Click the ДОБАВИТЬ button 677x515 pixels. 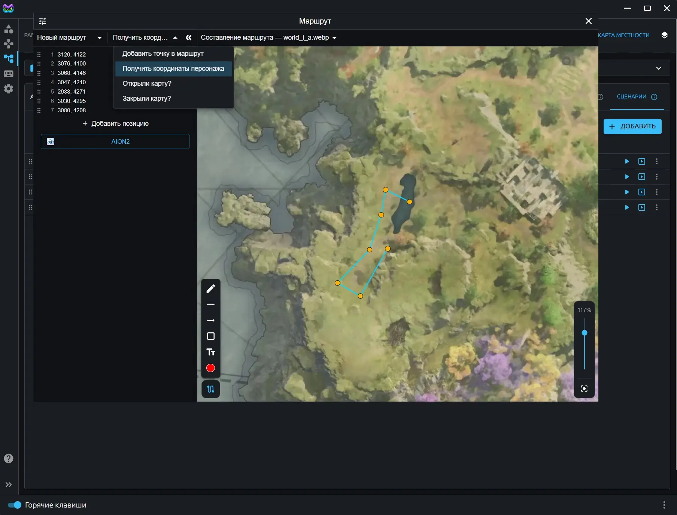tap(632, 126)
